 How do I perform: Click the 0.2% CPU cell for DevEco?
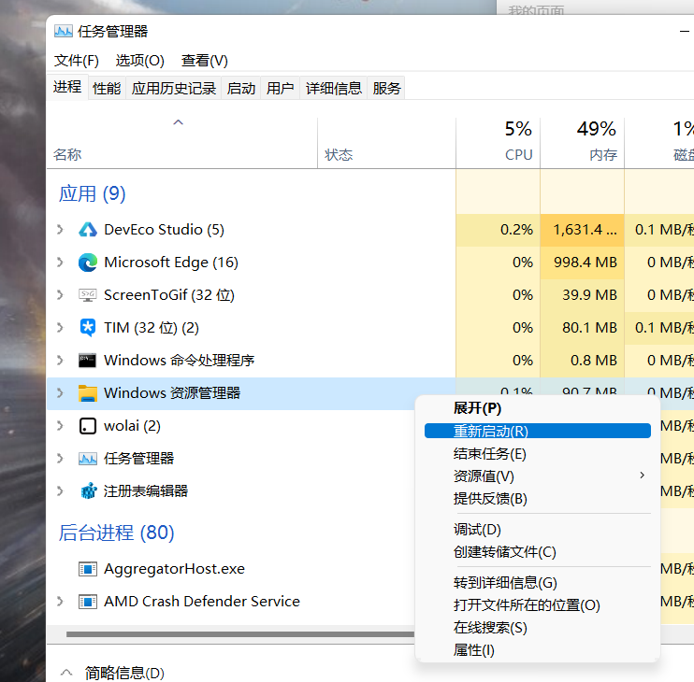point(498,230)
